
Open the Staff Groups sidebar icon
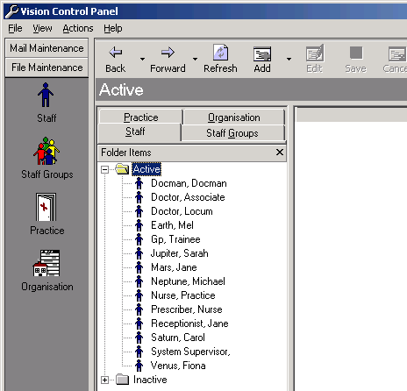pos(46,151)
